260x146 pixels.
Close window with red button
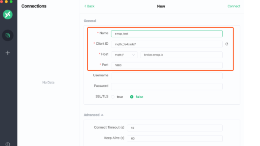pyautogui.click(x=1, y=1)
